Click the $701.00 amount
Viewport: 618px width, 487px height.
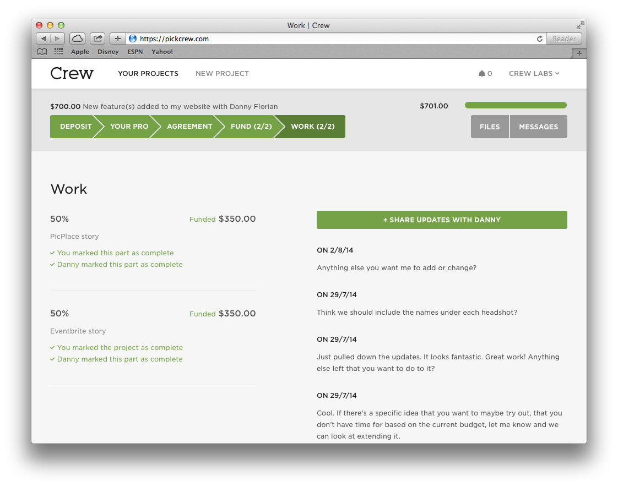pos(434,106)
